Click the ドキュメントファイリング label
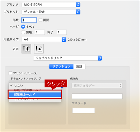 tap(26, 79)
